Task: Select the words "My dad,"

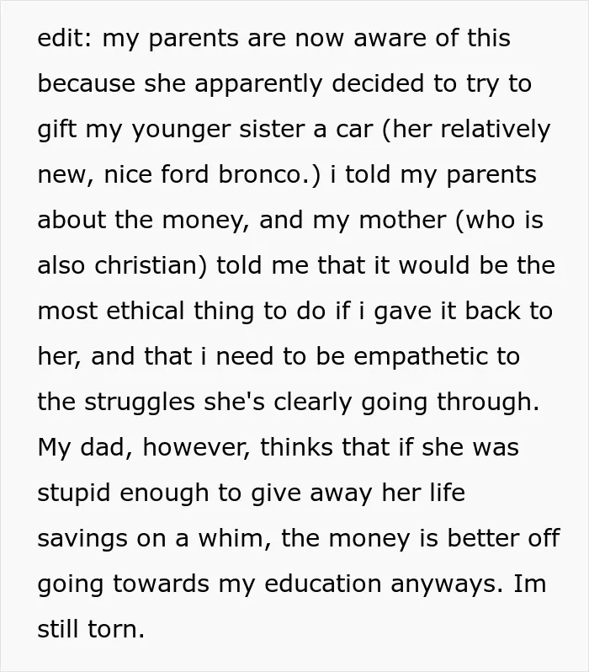Action: [85, 448]
